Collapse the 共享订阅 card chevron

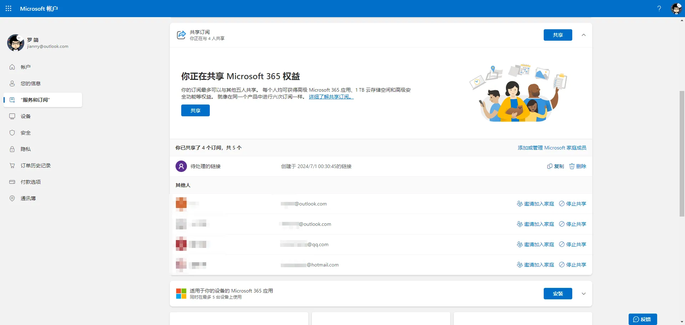click(x=584, y=35)
